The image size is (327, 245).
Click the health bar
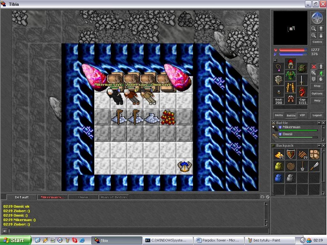(x=293, y=50)
